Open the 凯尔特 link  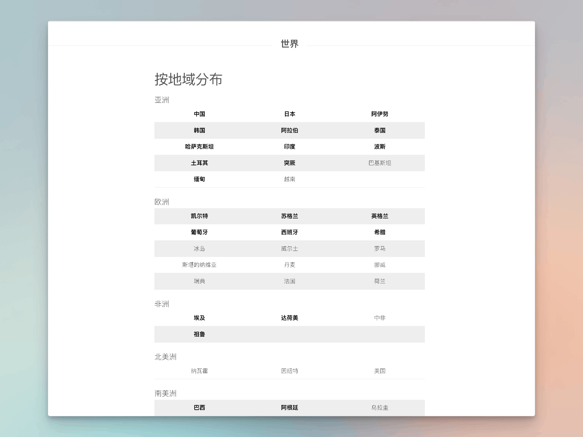[x=199, y=216]
